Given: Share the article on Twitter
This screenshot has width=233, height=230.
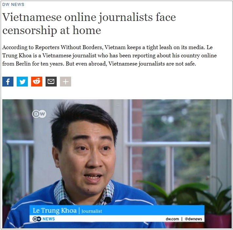Looking at the screenshot, I should click(x=22, y=82).
